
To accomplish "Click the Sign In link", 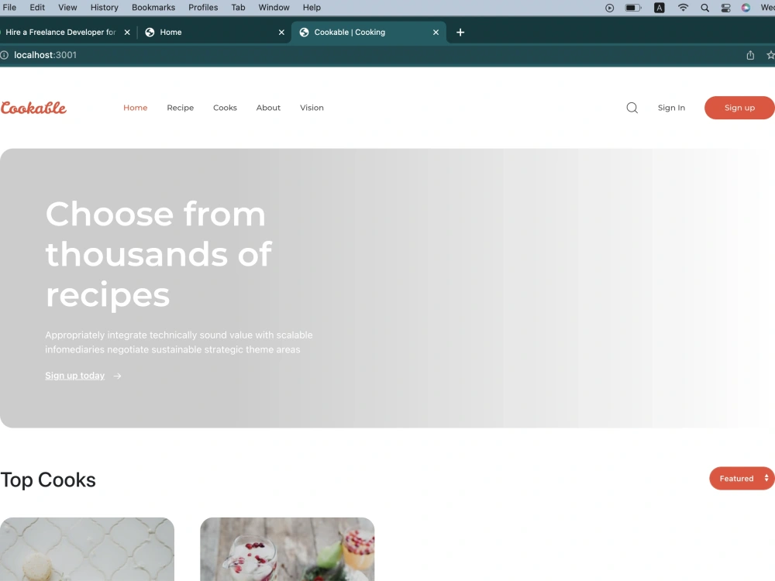I will coord(671,108).
